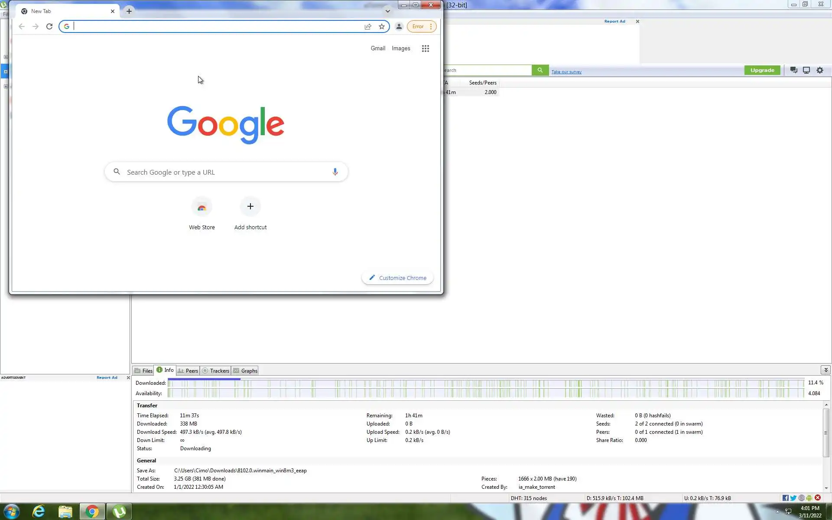Switch to the Trackers tab

(216, 371)
